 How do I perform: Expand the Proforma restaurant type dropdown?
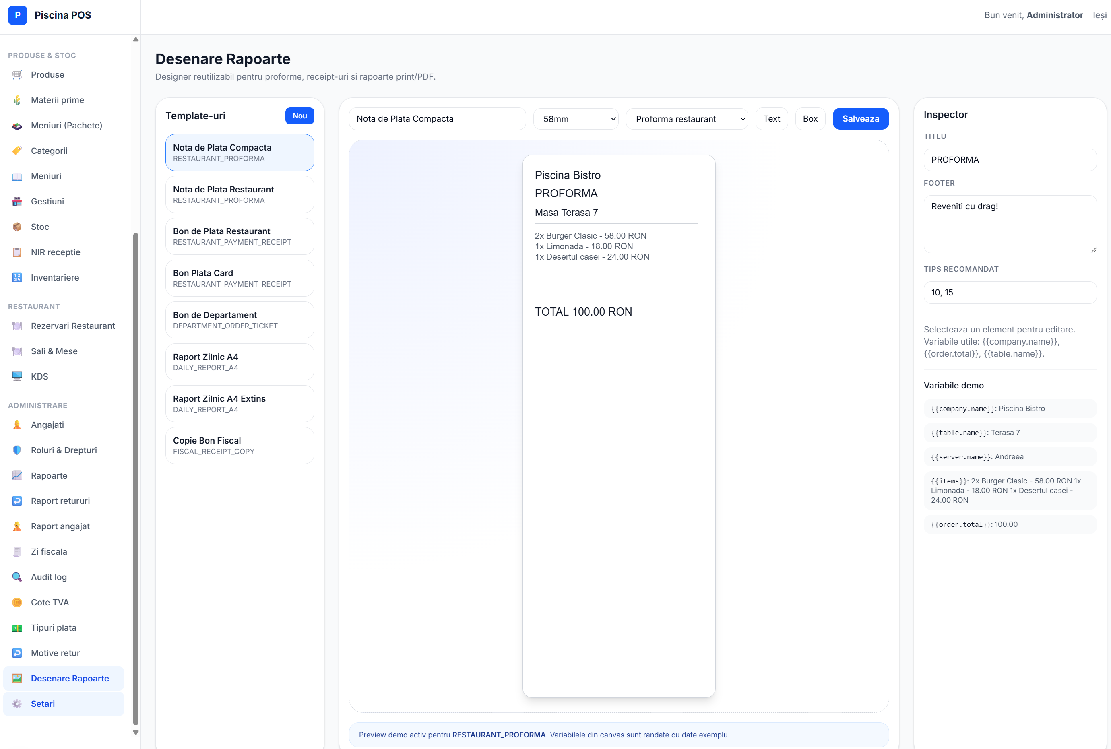687,118
